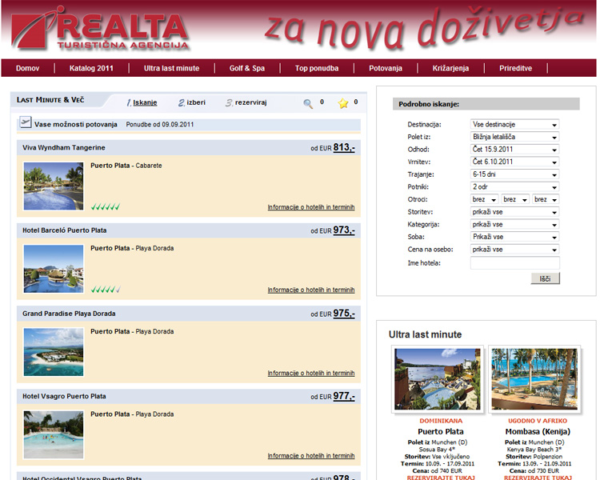The height and width of the screenshot is (480, 600).
Task: Open Prireditve menu item
Action: click(x=515, y=68)
